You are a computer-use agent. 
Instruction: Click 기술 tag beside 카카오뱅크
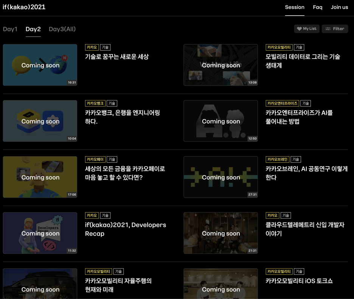tap(112, 103)
